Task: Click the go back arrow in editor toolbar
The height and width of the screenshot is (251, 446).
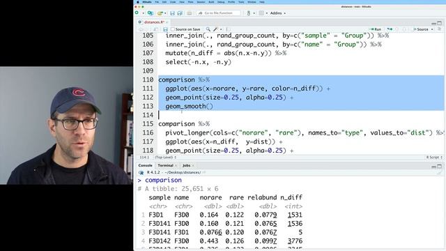Action: coord(141,29)
